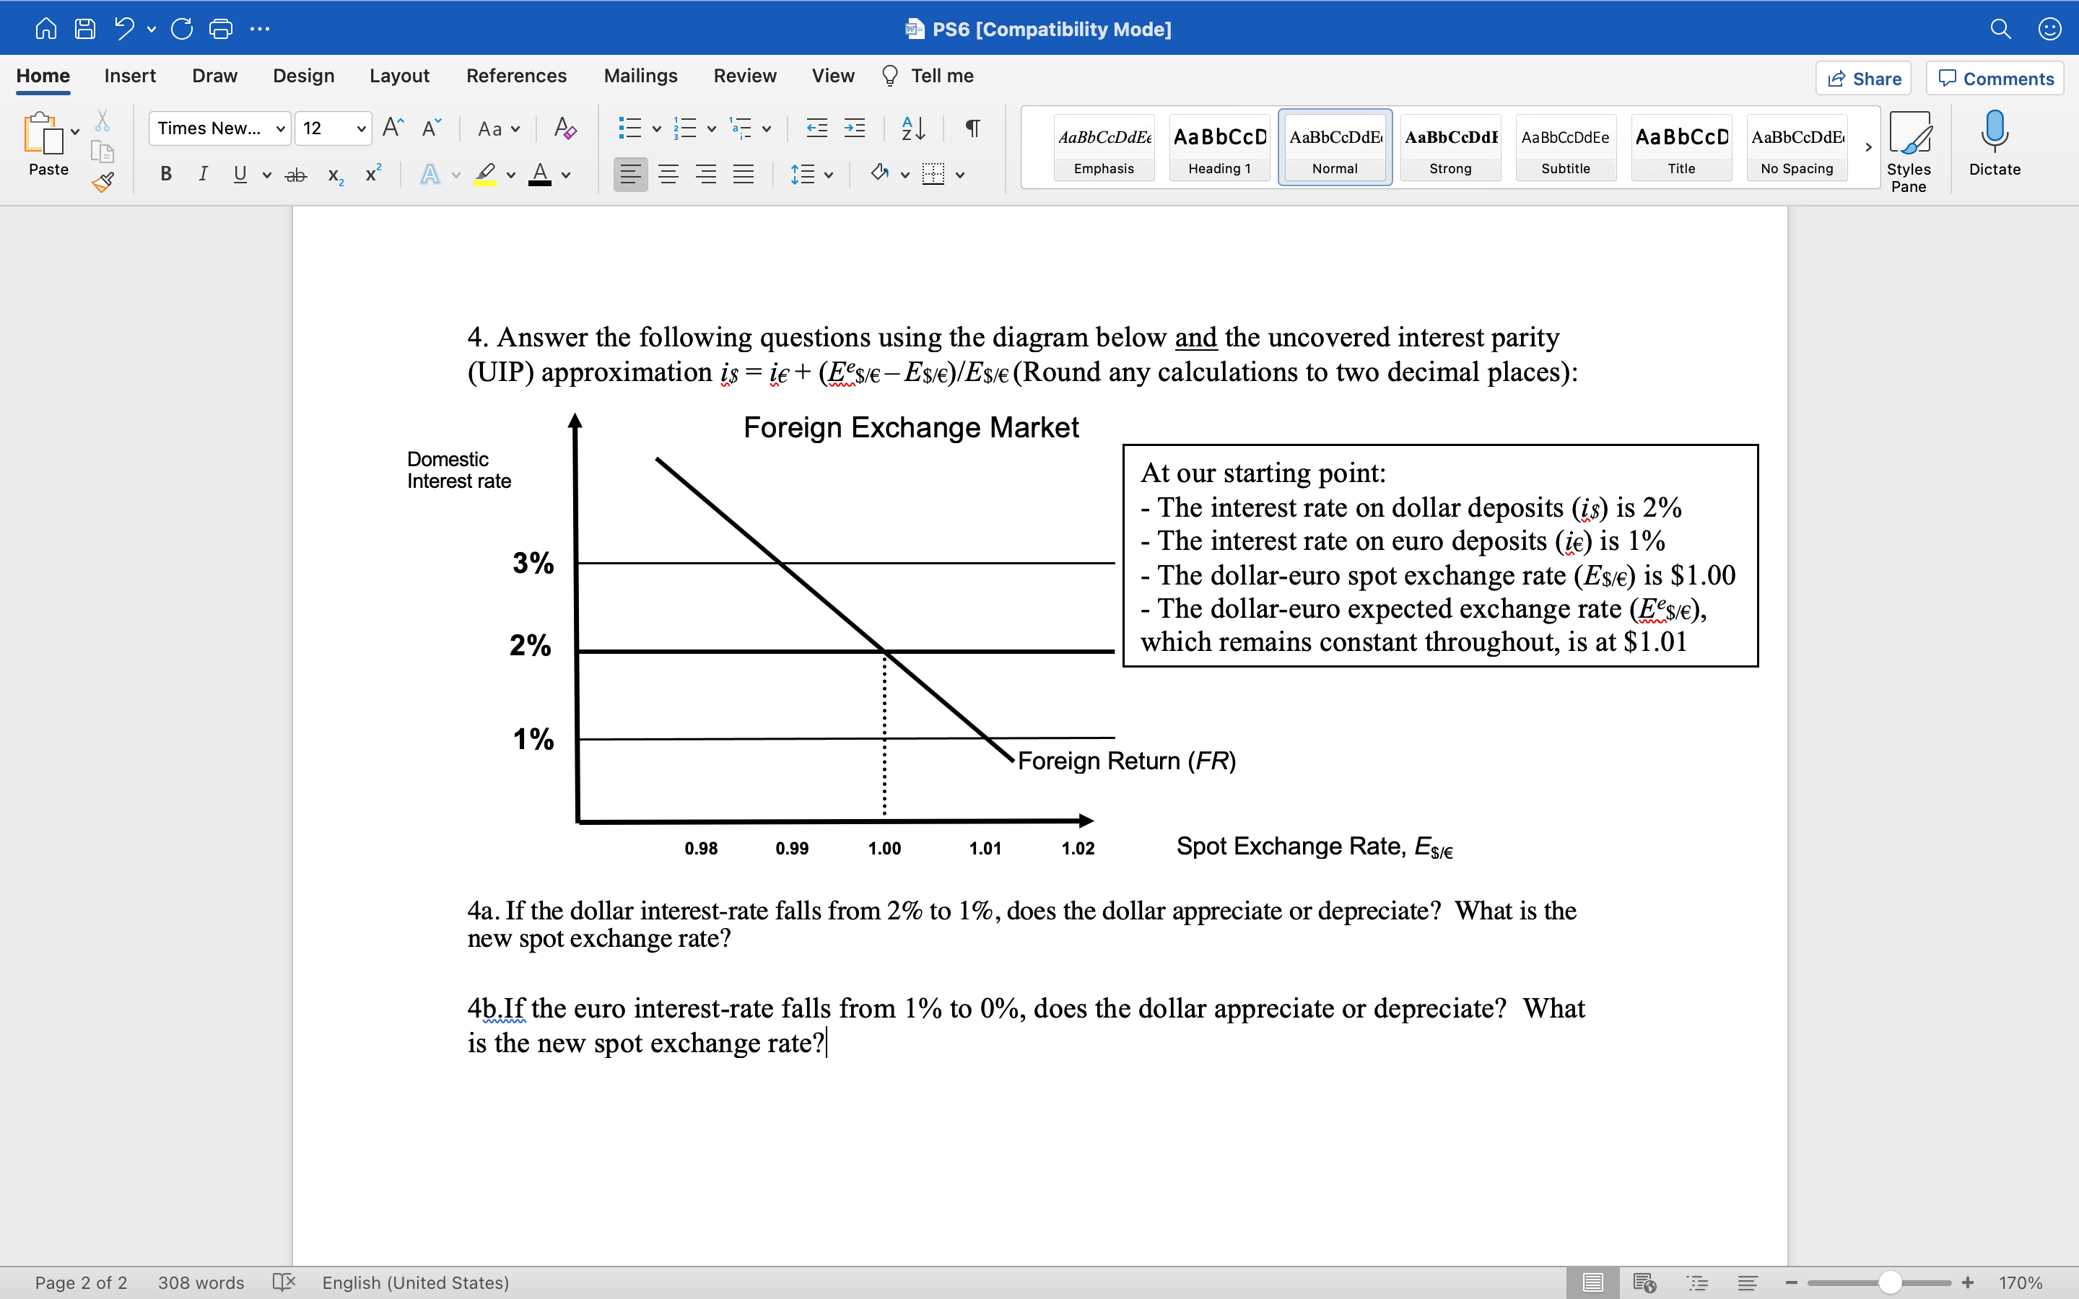
Task: Click the Sort A-Z icon
Action: (x=912, y=129)
